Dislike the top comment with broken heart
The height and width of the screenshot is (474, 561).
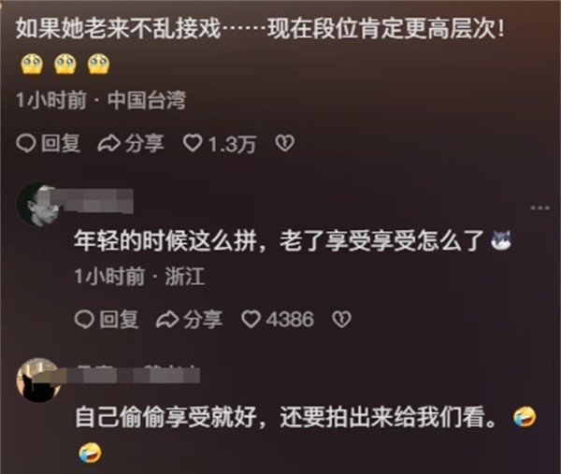285,143
